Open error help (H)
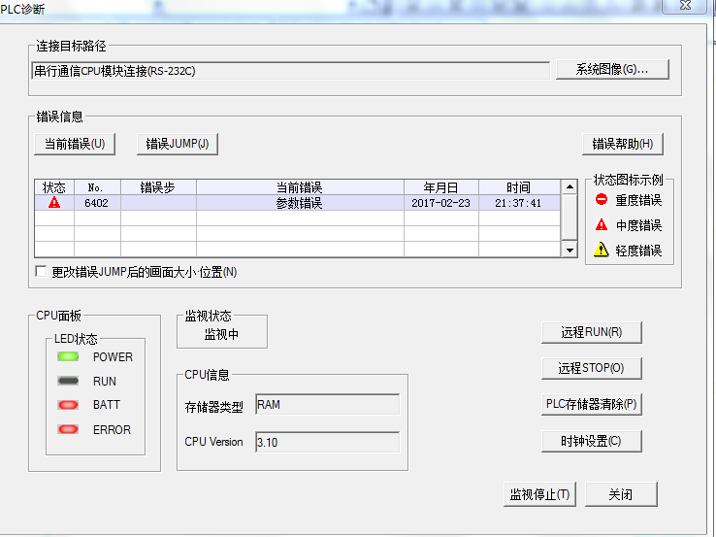 (622, 144)
